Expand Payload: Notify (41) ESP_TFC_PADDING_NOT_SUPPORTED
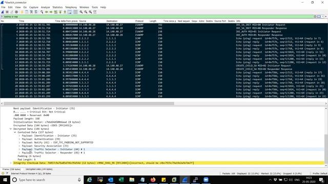Image resolution: width=328 pixels, height=184 pixels. pos(19,143)
